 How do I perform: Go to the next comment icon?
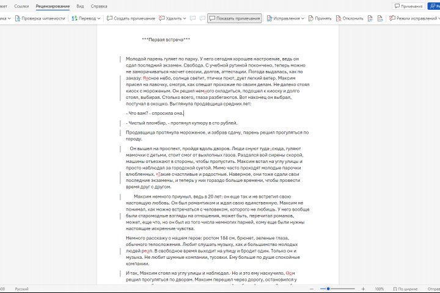pyautogui.click(x=202, y=18)
